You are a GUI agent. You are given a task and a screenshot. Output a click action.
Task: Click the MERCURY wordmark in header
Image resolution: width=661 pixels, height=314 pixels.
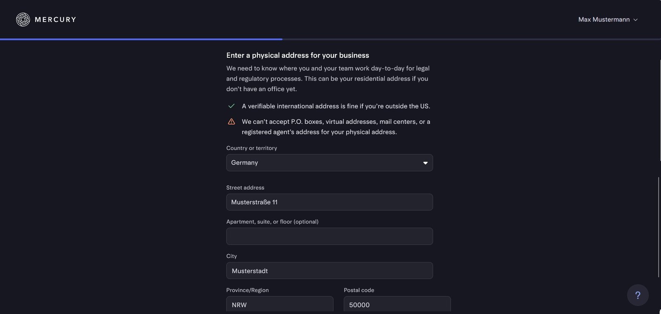(55, 19)
